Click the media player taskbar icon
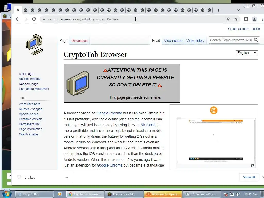 pos(60,194)
